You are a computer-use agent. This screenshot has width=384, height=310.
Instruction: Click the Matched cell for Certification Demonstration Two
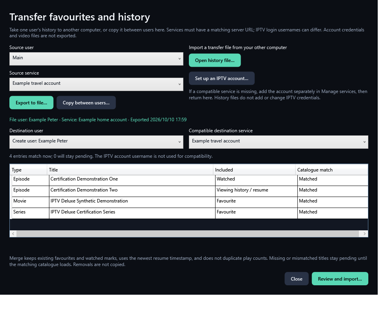click(333, 191)
